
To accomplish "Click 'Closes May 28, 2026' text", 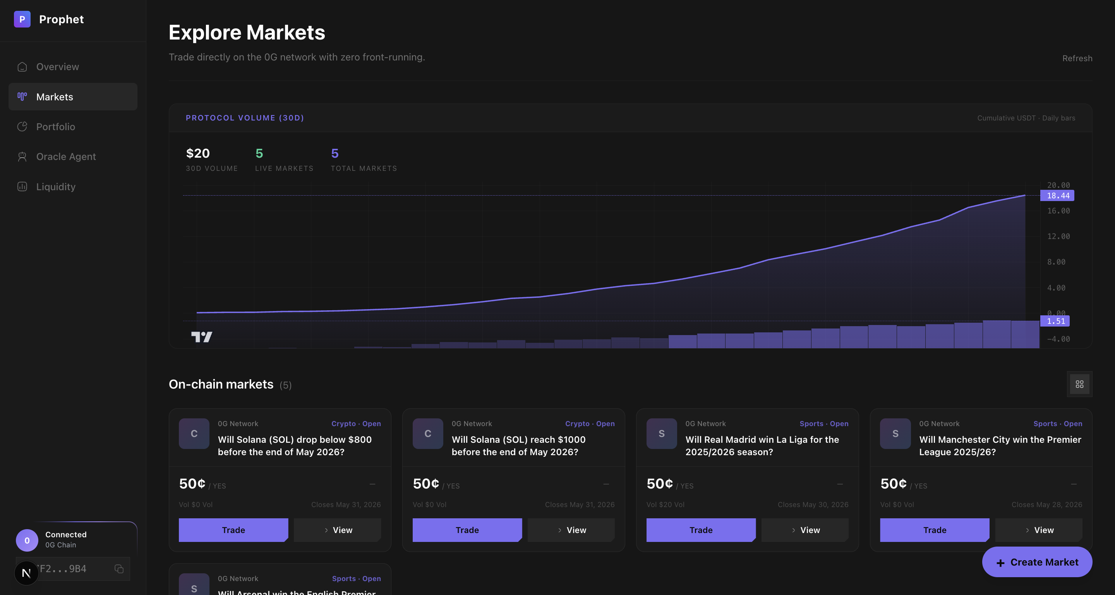I will [x=1046, y=504].
